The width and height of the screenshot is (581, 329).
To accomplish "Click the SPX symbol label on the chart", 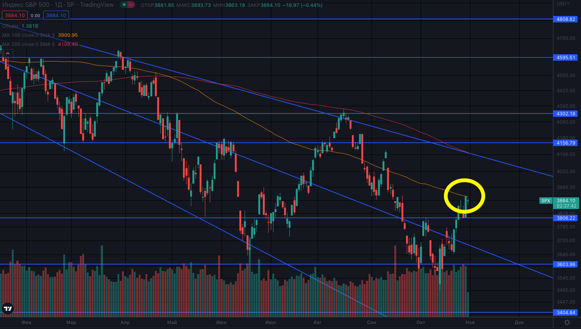I will tap(546, 201).
